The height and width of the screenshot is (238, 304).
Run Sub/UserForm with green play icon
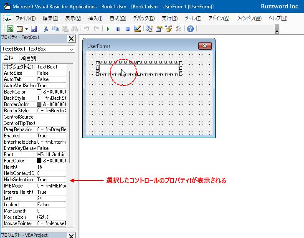click(x=109, y=29)
